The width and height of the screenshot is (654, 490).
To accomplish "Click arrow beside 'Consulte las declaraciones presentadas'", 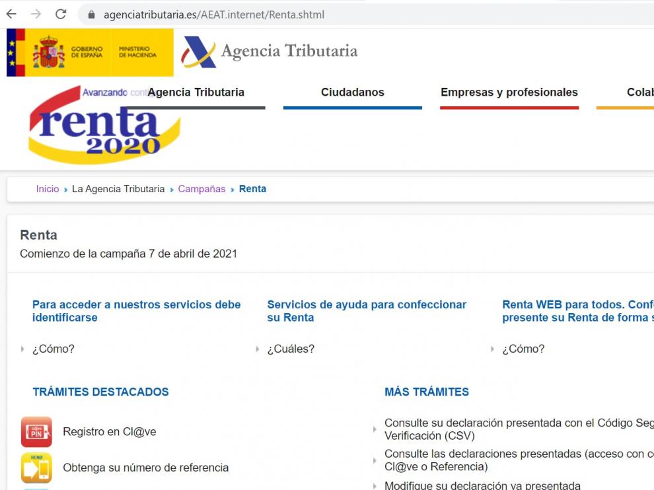I will coord(375,461).
